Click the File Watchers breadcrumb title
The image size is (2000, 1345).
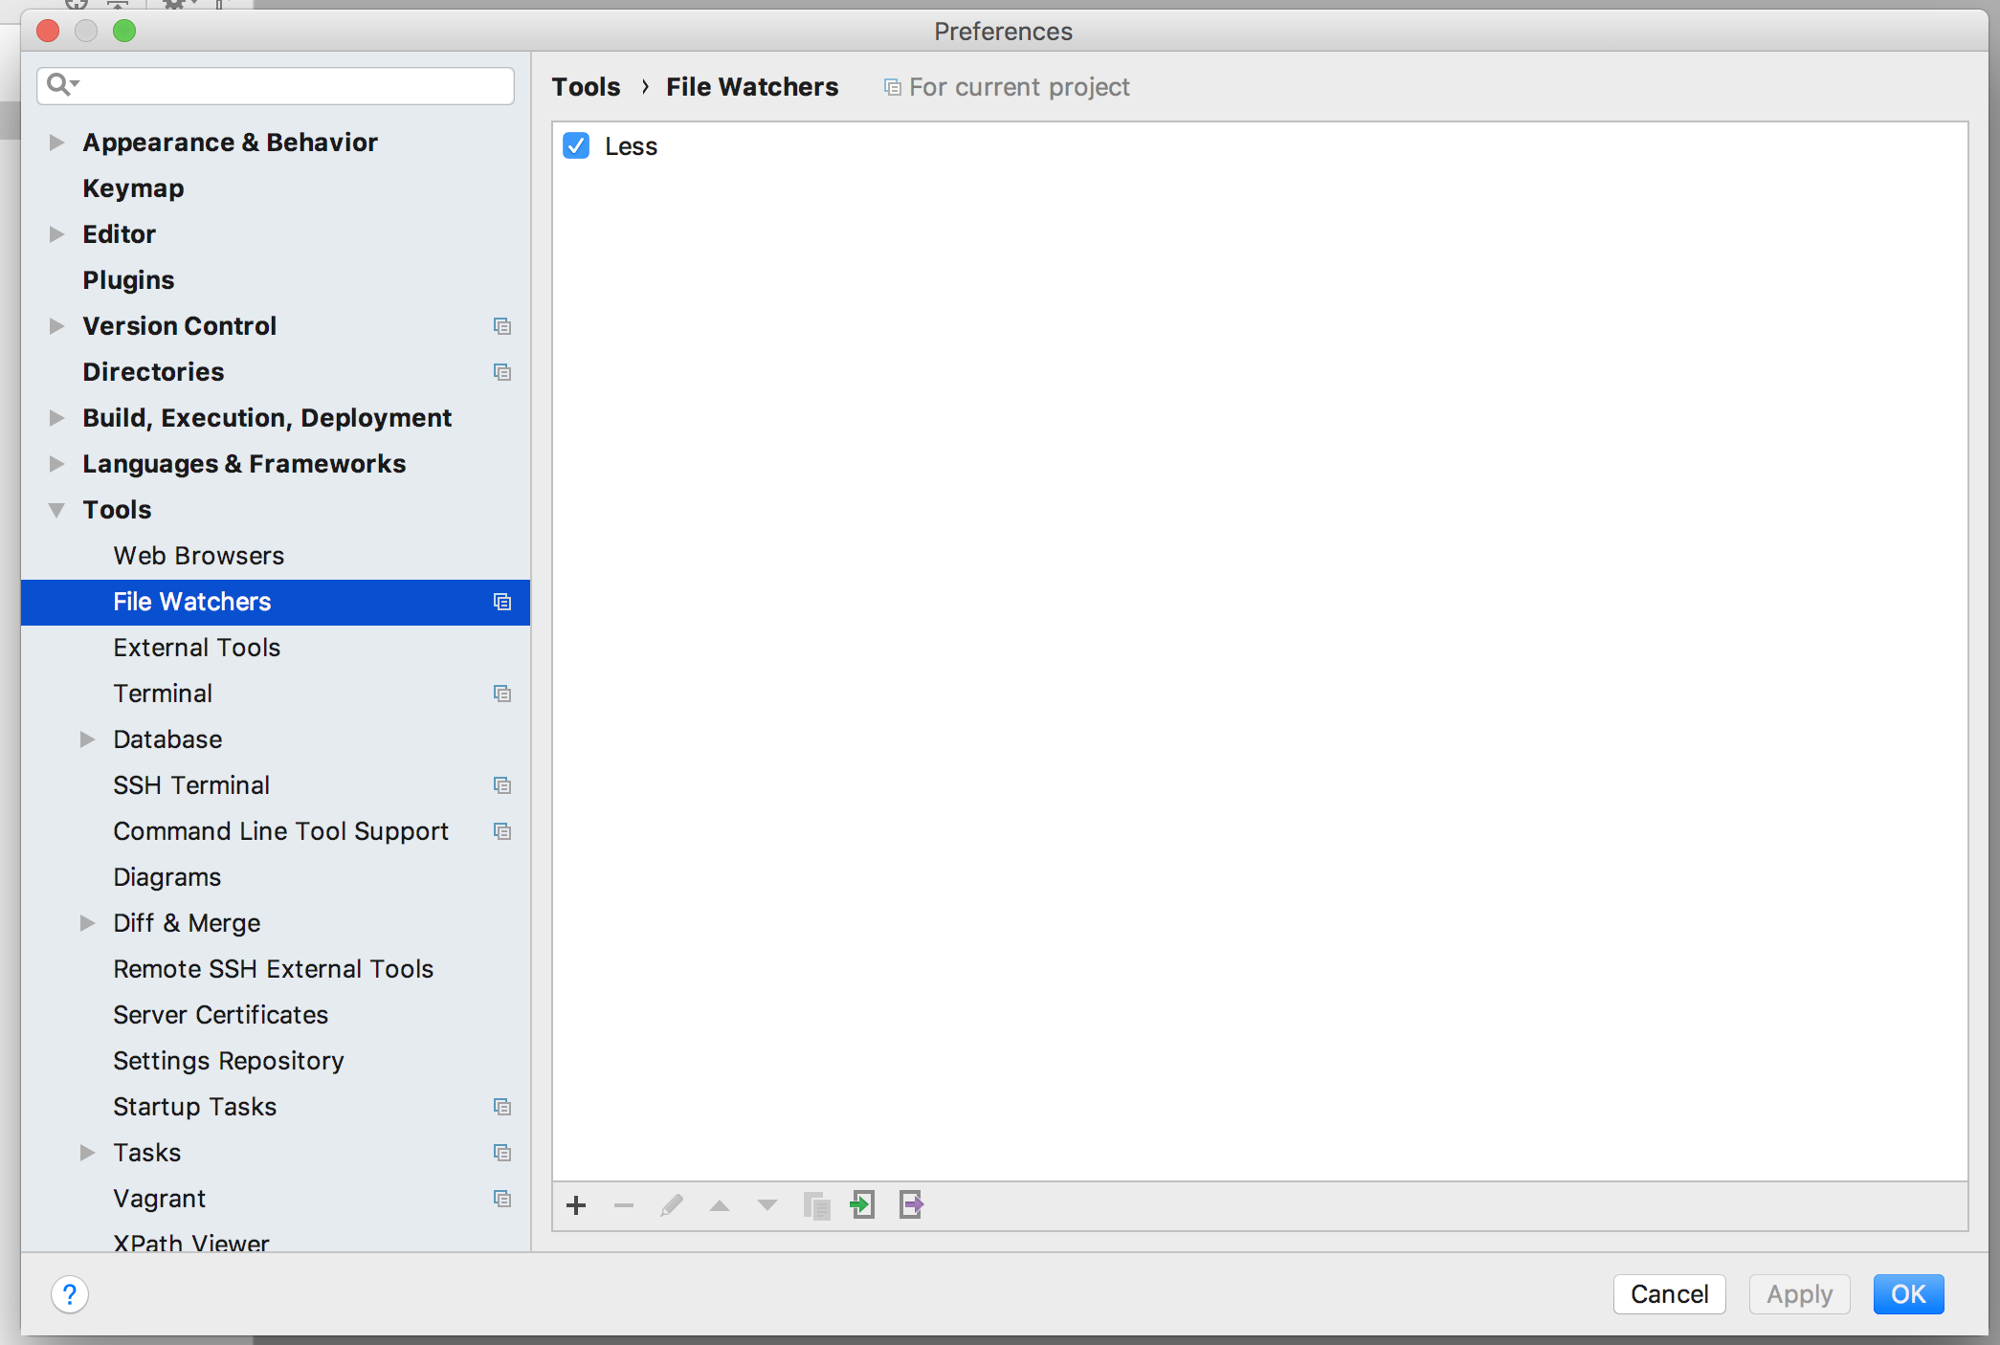click(752, 87)
